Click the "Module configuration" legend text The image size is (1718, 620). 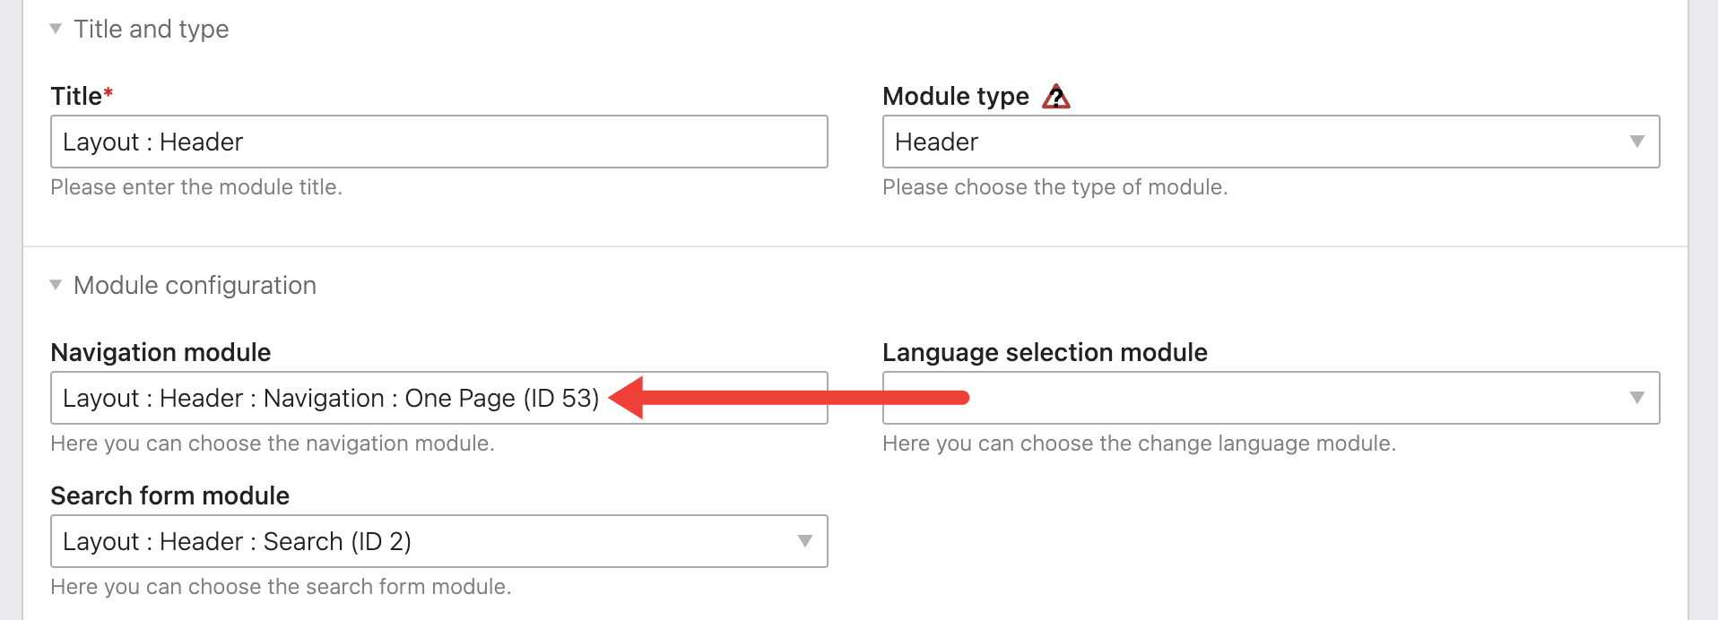pyautogui.click(x=195, y=285)
